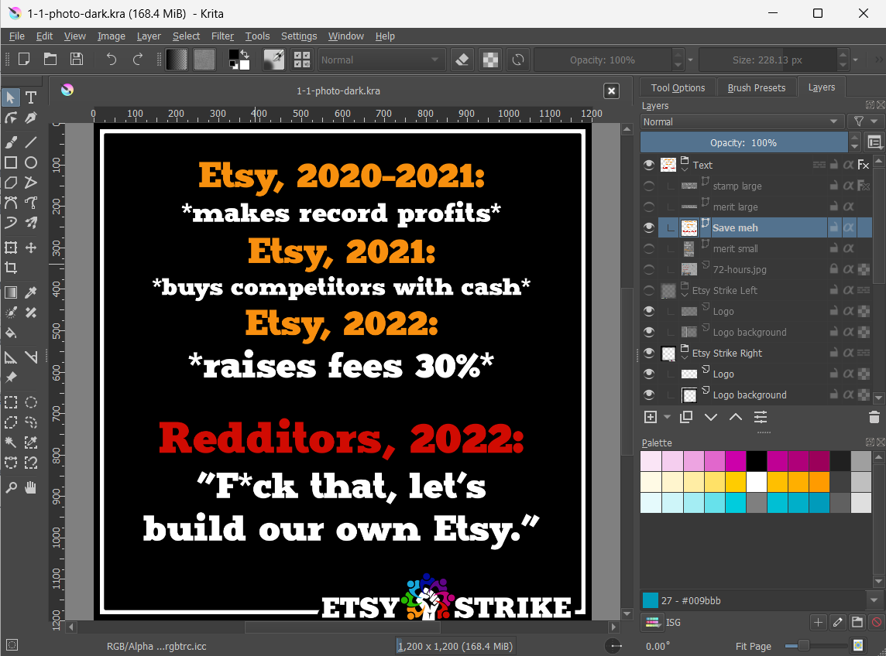886x656 pixels.
Task: Toggle eraser mode in toolbar
Action: [462, 60]
